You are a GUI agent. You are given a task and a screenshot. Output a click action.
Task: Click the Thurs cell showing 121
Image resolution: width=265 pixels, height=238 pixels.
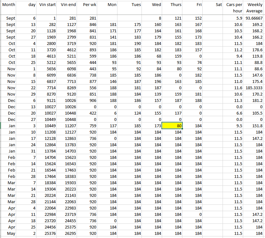tap(172, 18)
